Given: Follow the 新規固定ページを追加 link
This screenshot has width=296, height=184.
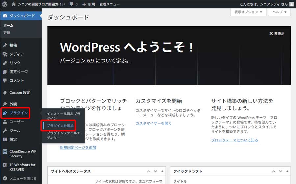Looking at the screenshot, I should pos(78,148).
